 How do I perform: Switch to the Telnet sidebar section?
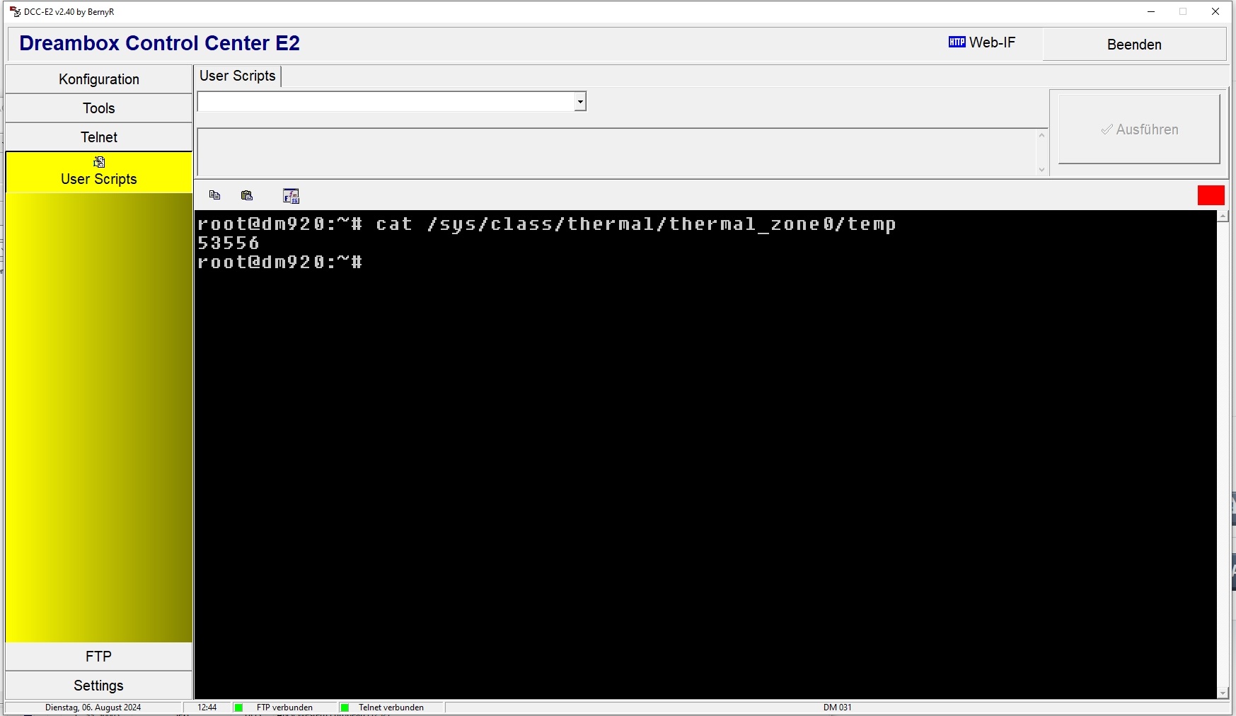coord(99,137)
